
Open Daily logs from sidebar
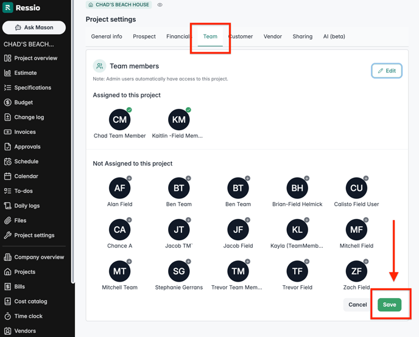point(27,206)
